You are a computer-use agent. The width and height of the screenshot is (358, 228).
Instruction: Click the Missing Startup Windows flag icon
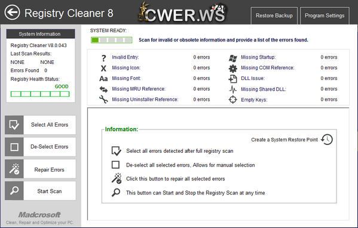(x=233, y=58)
